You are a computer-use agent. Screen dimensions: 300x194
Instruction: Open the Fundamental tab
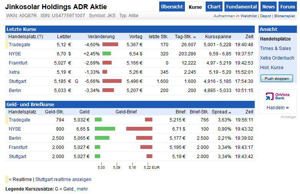coord(241,7)
